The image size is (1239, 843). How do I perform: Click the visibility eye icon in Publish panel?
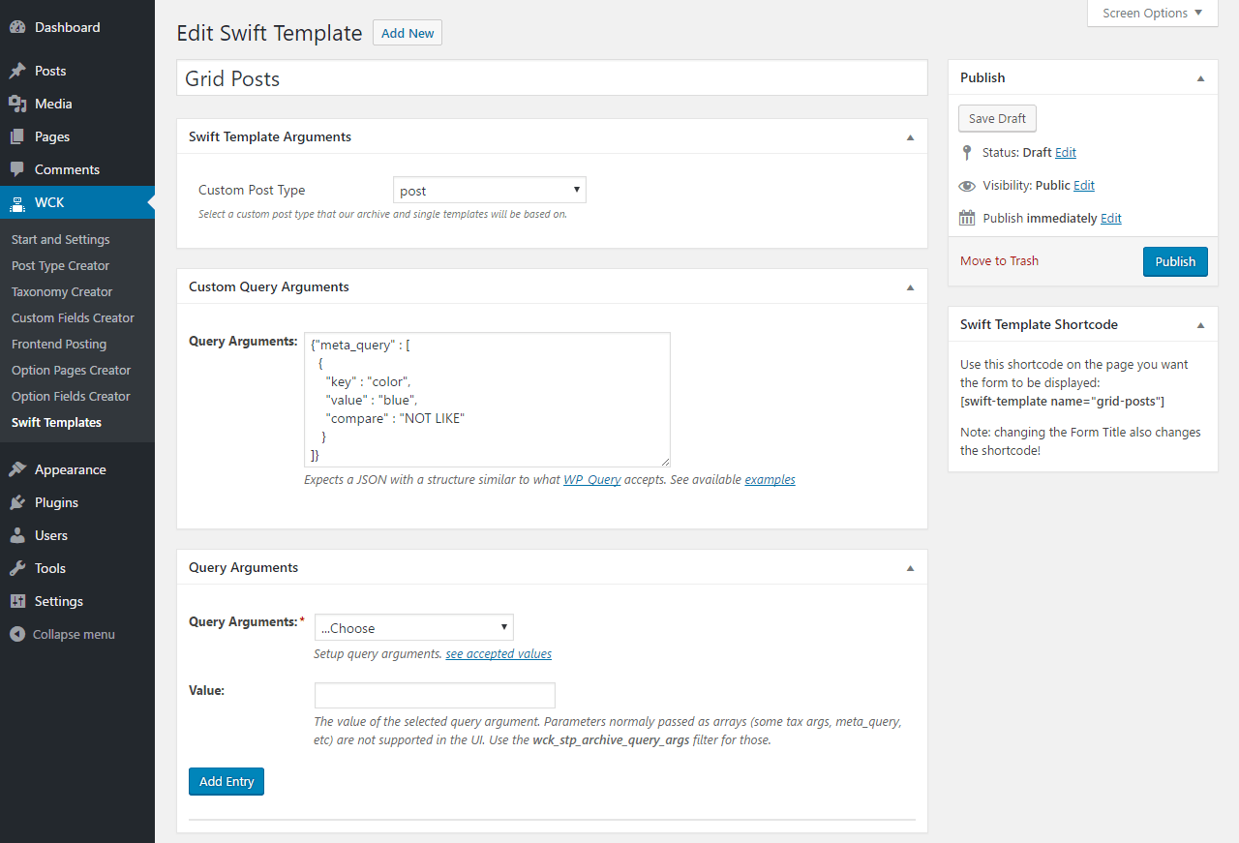pos(966,185)
